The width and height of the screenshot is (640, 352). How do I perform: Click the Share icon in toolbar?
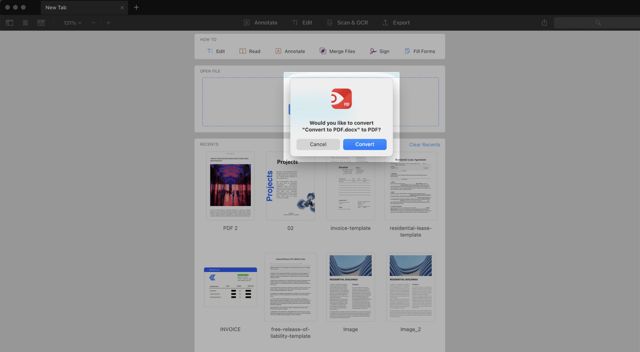tap(544, 23)
